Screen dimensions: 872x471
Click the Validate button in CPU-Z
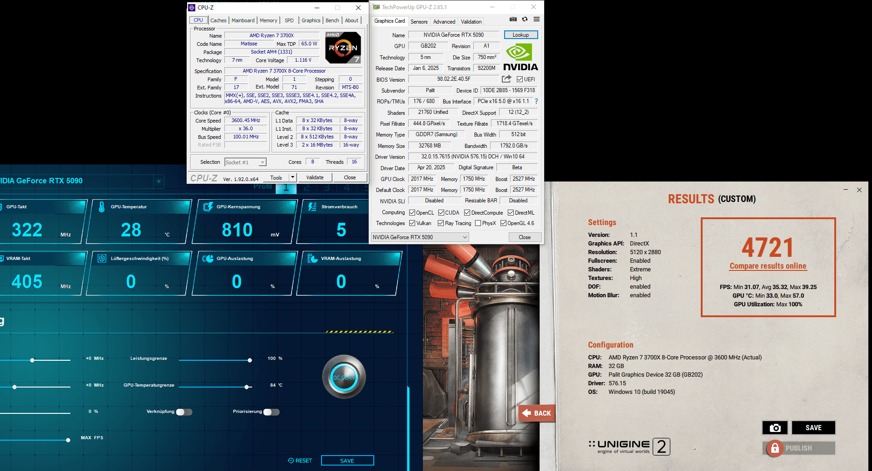(x=315, y=177)
